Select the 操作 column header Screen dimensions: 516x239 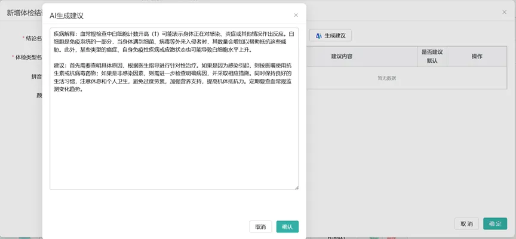point(477,56)
